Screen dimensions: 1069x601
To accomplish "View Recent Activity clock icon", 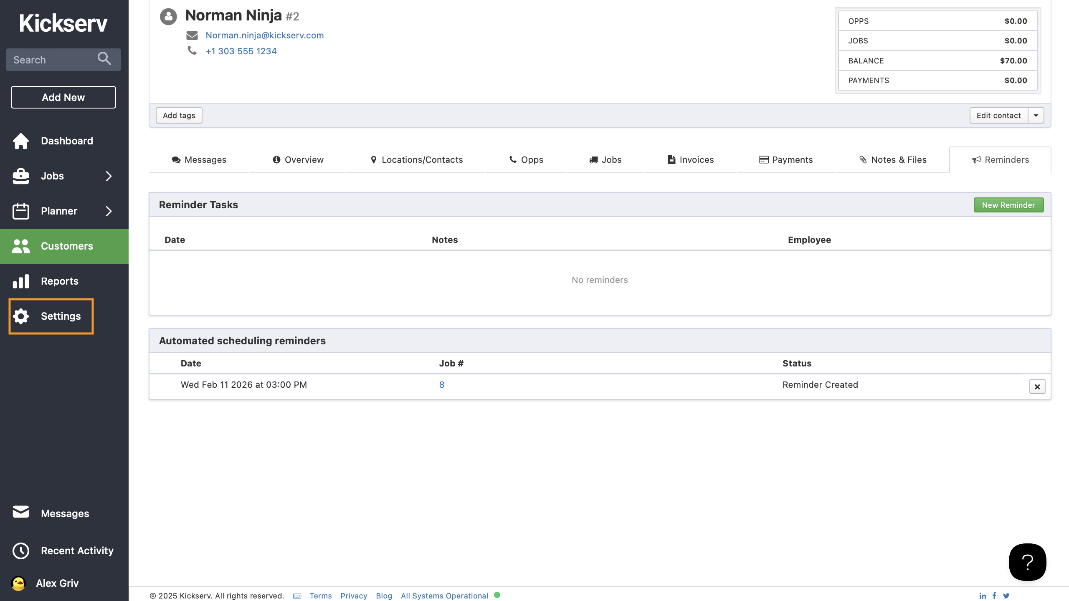I will 21,550.
